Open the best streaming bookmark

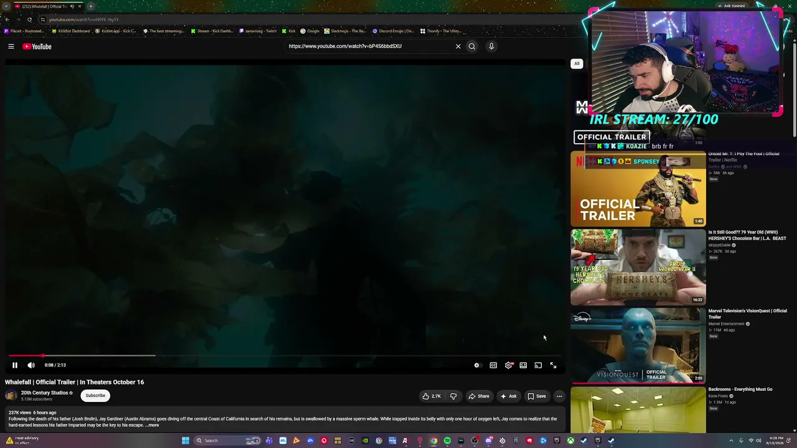coord(163,31)
